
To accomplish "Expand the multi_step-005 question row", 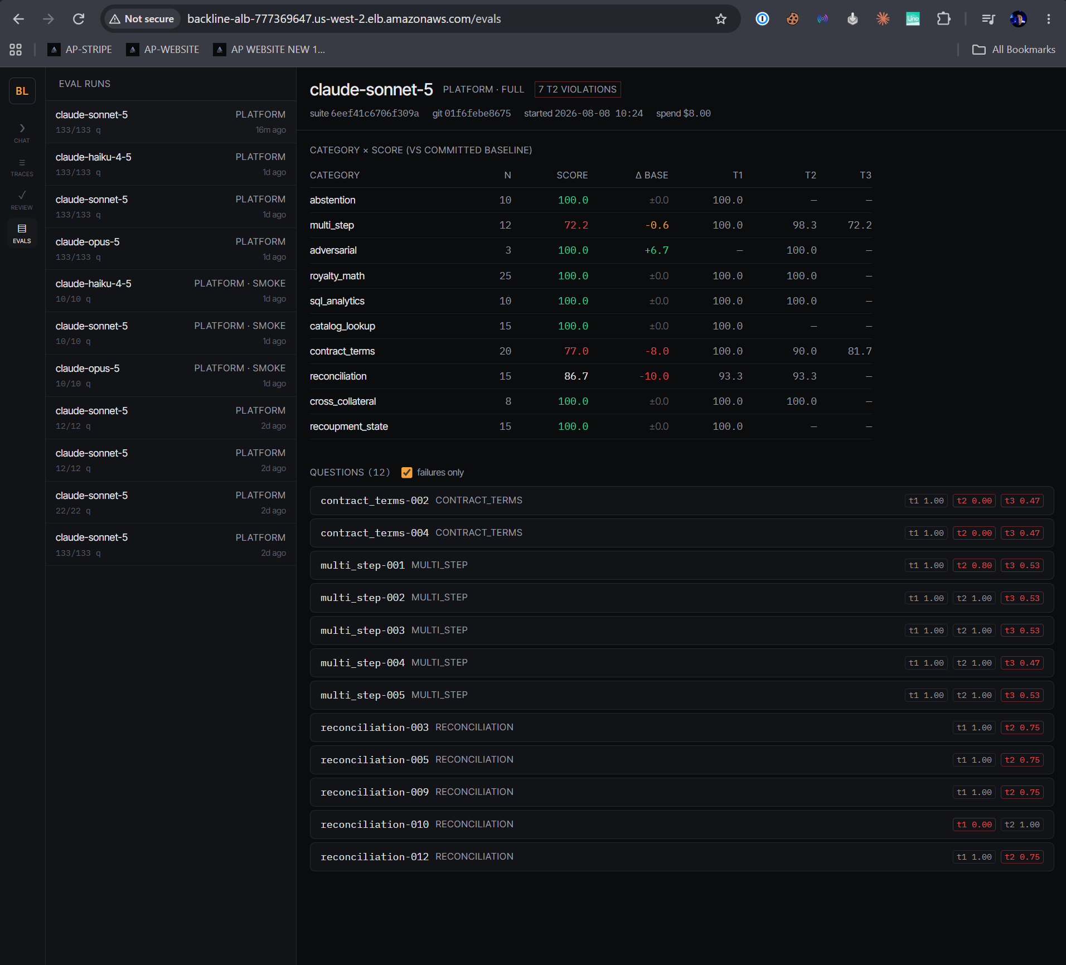I will [682, 695].
